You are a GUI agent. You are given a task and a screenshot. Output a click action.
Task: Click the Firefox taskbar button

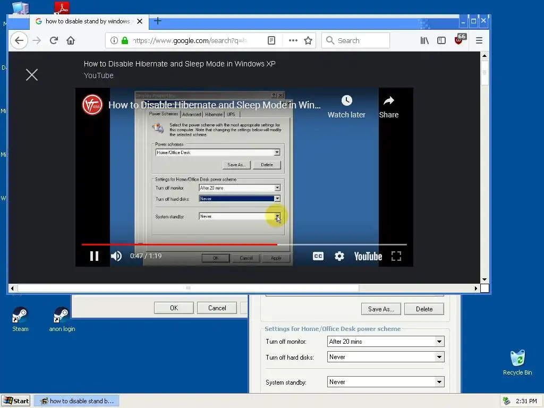point(76,401)
